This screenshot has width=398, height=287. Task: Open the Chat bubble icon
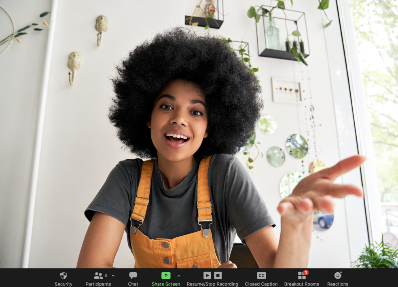coord(133,275)
